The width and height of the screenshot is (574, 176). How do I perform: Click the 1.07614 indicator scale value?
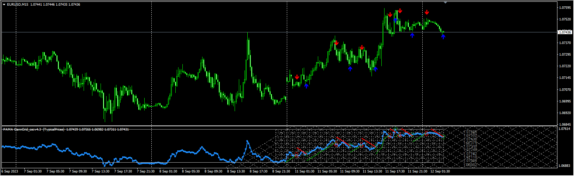tap(565, 129)
